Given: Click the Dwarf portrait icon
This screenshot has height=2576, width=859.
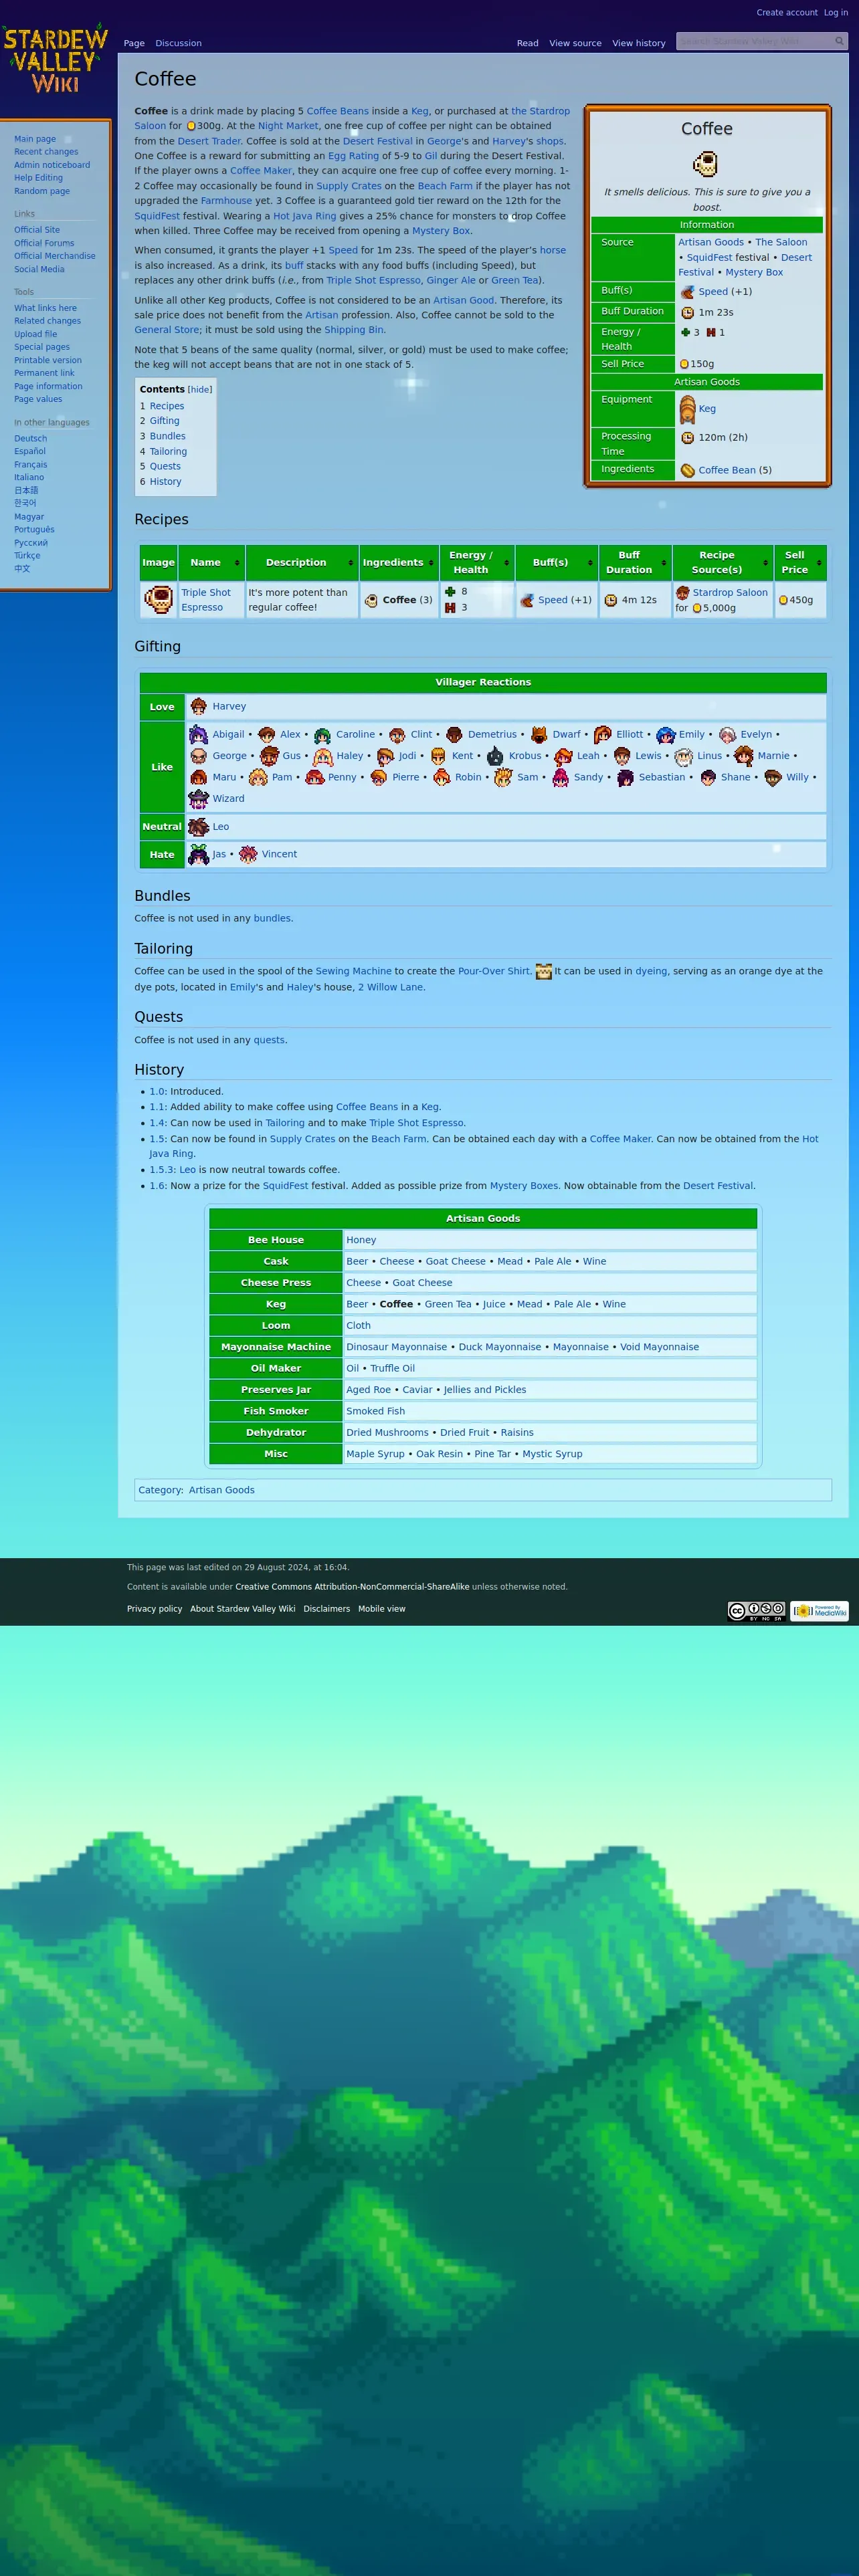Looking at the screenshot, I should point(539,734).
